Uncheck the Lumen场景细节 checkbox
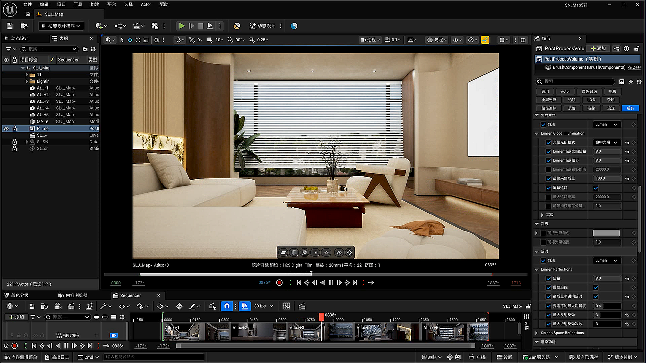Viewport: 646px width, 363px height. [549, 160]
